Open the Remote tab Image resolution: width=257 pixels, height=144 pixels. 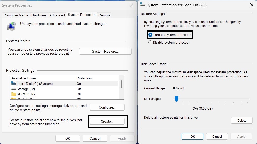tap(104, 15)
